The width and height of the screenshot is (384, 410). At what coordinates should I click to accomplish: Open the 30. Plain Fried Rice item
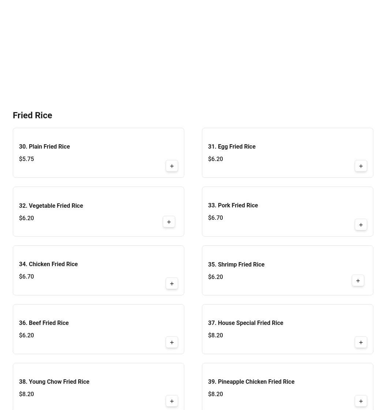pos(44,147)
